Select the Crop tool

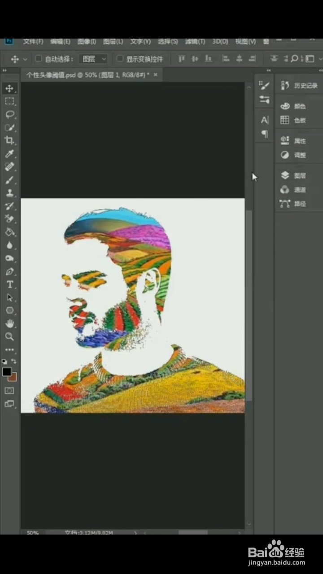pyautogui.click(x=9, y=140)
